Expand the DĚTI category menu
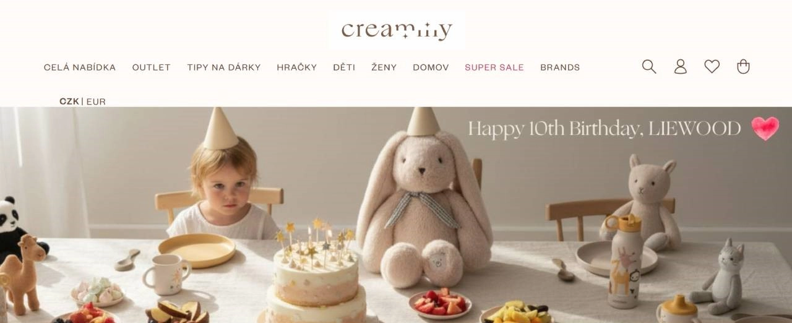Viewport: 792px width, 323px height. [x=344, y=67]
